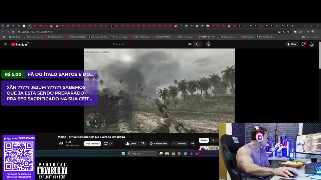Like the video with 20 mil likes

(x=131, y=143)
